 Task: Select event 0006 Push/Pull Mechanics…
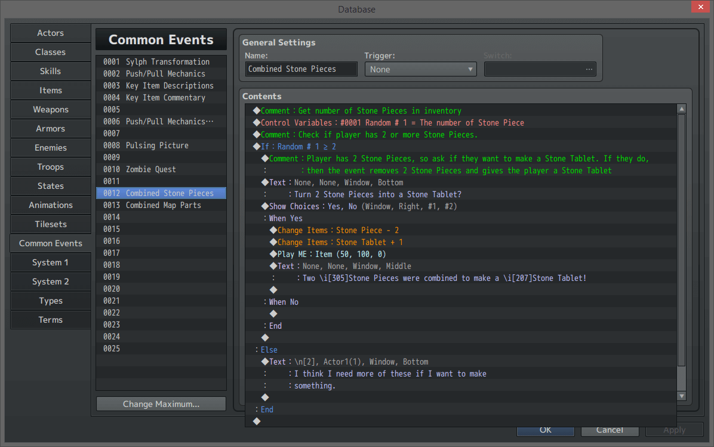[x=161, y=121]
